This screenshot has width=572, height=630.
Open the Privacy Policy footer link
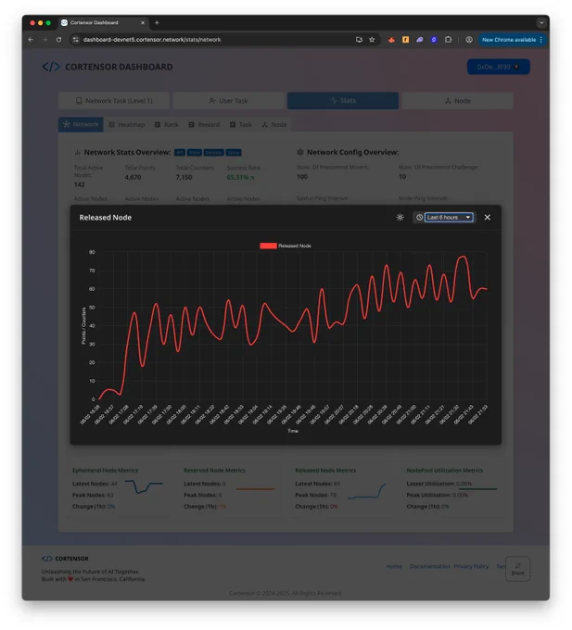pos(471,566)
